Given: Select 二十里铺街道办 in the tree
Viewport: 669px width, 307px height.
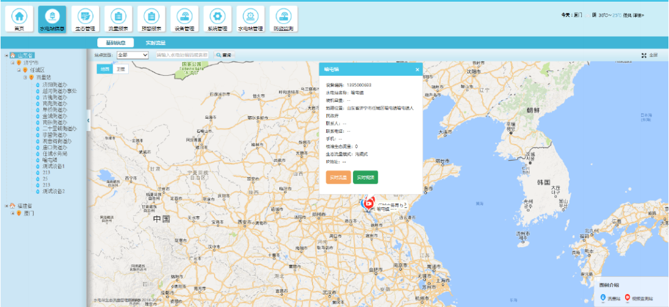Looking at the screenshot, I should tap(59, 129).
